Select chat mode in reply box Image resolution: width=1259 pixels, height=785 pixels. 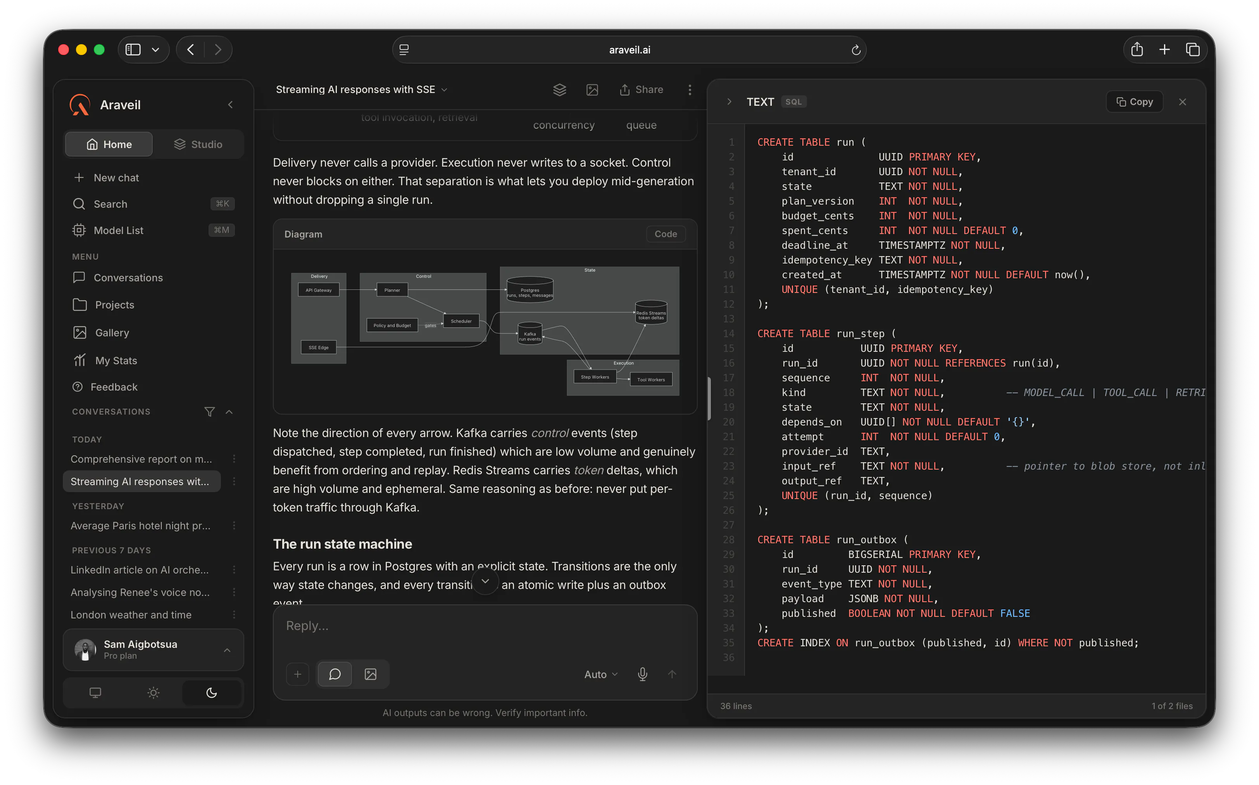[335, 674]
